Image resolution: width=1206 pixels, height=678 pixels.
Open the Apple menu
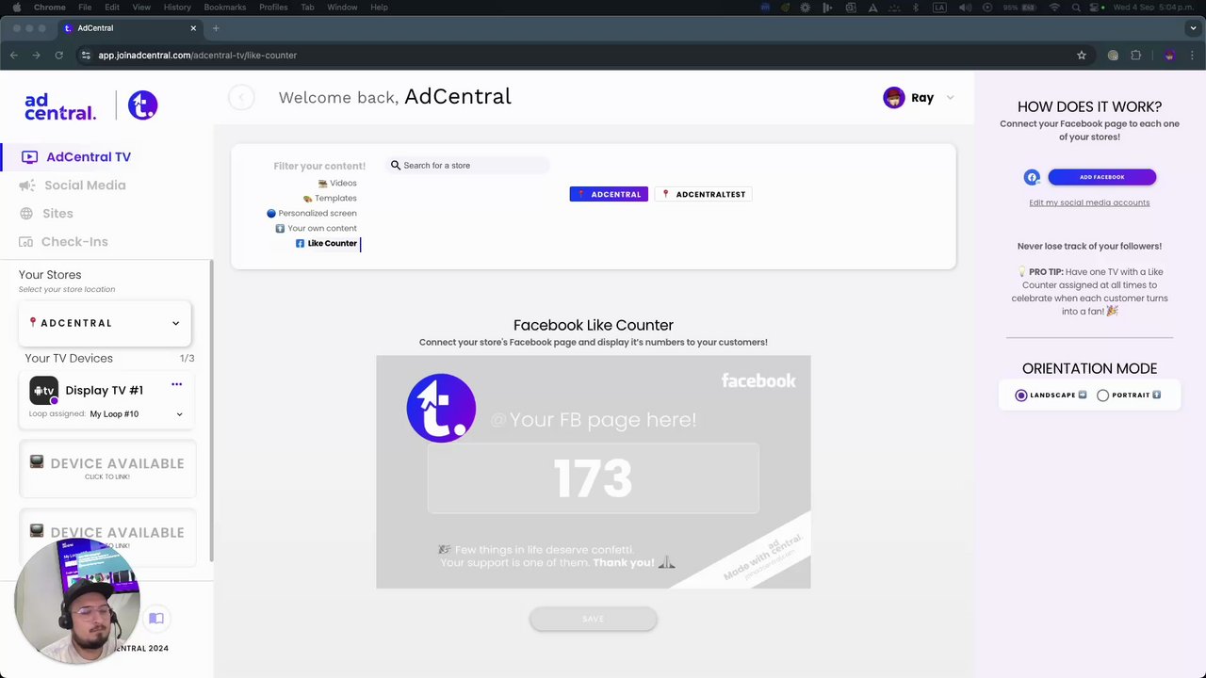click(x=16, y=8)
